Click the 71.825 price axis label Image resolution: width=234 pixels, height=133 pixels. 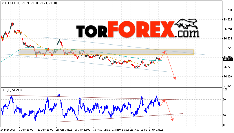pos(228,86)
